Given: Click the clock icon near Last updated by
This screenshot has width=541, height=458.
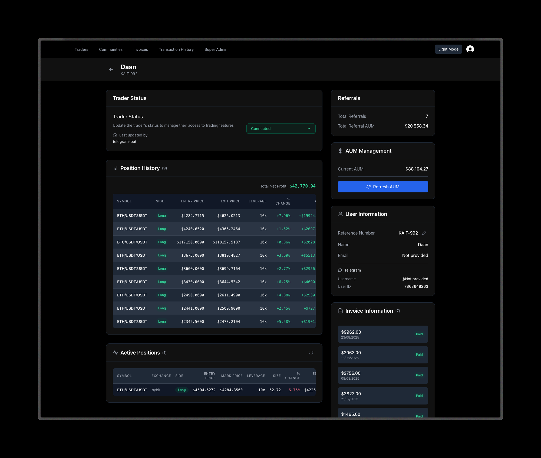Looking at the screenshot, I should [115, 135].
